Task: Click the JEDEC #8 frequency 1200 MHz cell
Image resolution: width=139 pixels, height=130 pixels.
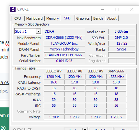Action: click(x=75, y=77)
